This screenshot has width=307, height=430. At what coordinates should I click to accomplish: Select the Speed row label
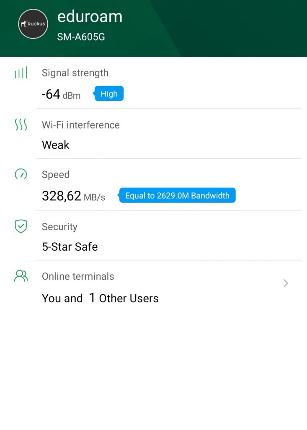click(x=56, y=174)
